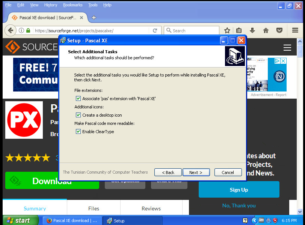
Task: Click the PX project logo thumbnail
Action: click(24, 120)
